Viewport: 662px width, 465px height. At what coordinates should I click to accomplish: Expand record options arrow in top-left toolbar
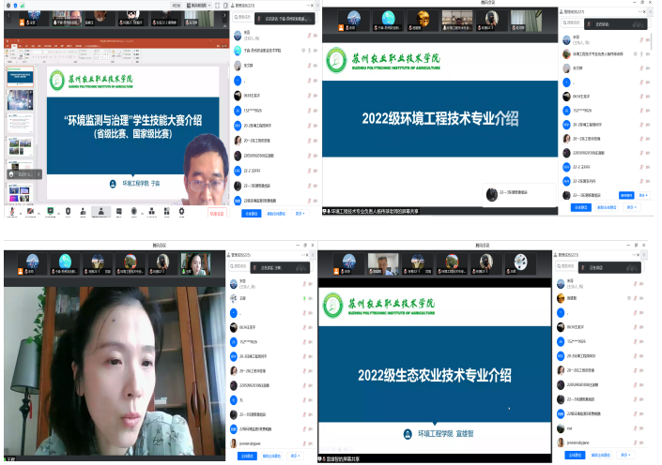(143, 214)
